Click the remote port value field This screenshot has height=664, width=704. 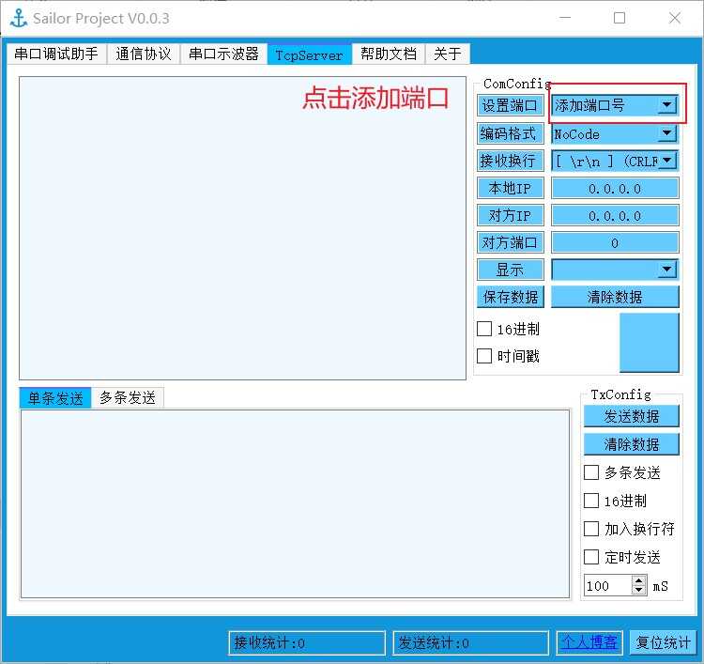tap(615, 243)
